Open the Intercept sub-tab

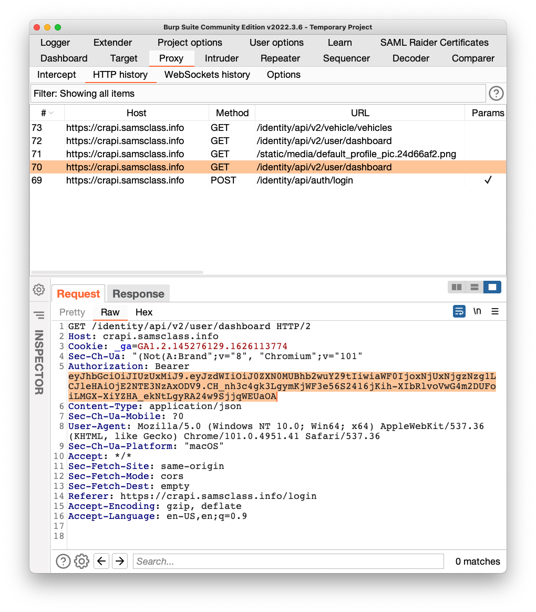pos(57,75)
